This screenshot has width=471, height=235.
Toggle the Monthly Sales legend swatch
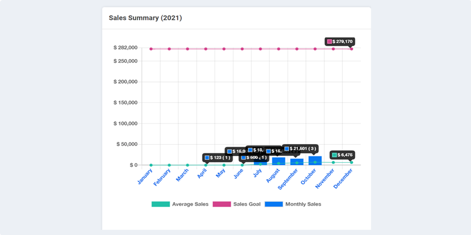[x=274, y=204]
